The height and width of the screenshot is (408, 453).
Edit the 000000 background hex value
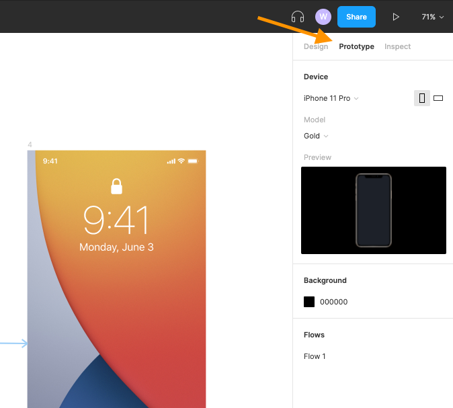click(x=333, y=302)
